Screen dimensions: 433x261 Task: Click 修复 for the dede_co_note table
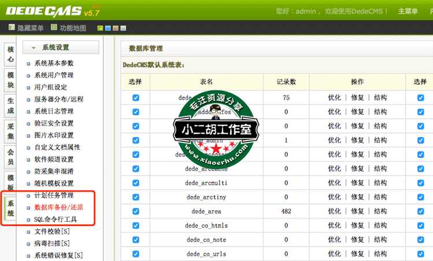(x=357, y=239)
